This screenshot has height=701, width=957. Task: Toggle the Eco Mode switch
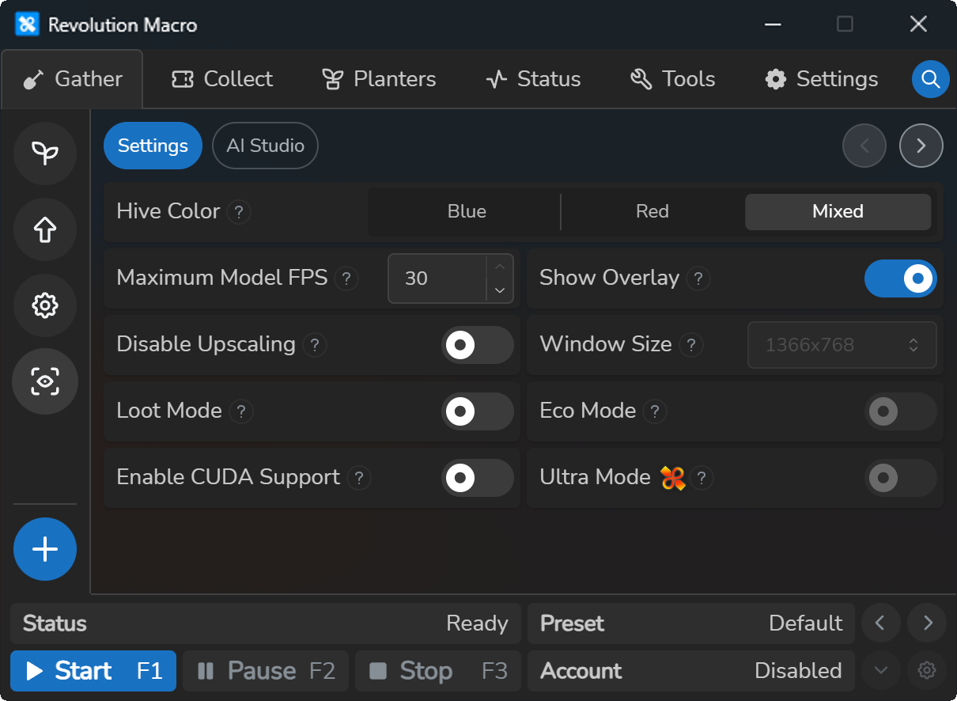point(901,411)
